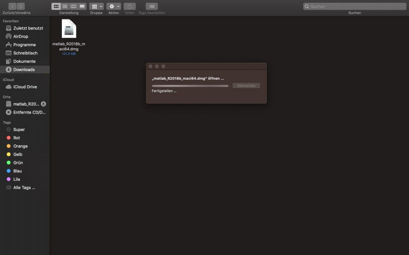Open iCloud Drive from the sidebar
Screen dimensions: 409x255
pyautogui.click(x=25, y=87)
